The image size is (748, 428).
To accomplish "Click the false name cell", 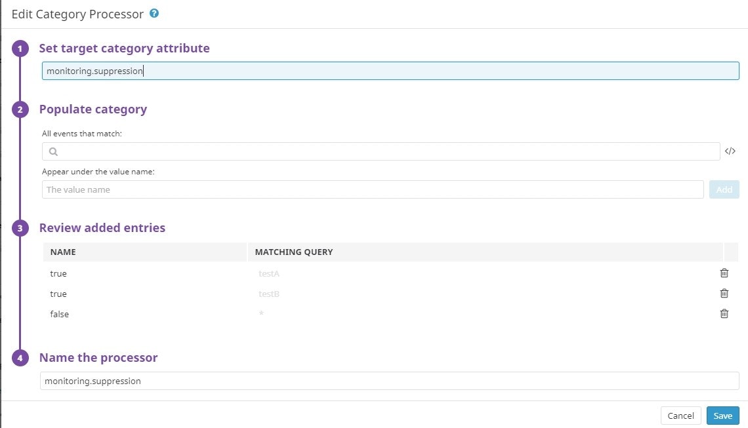I will click(x=60, y=314).
